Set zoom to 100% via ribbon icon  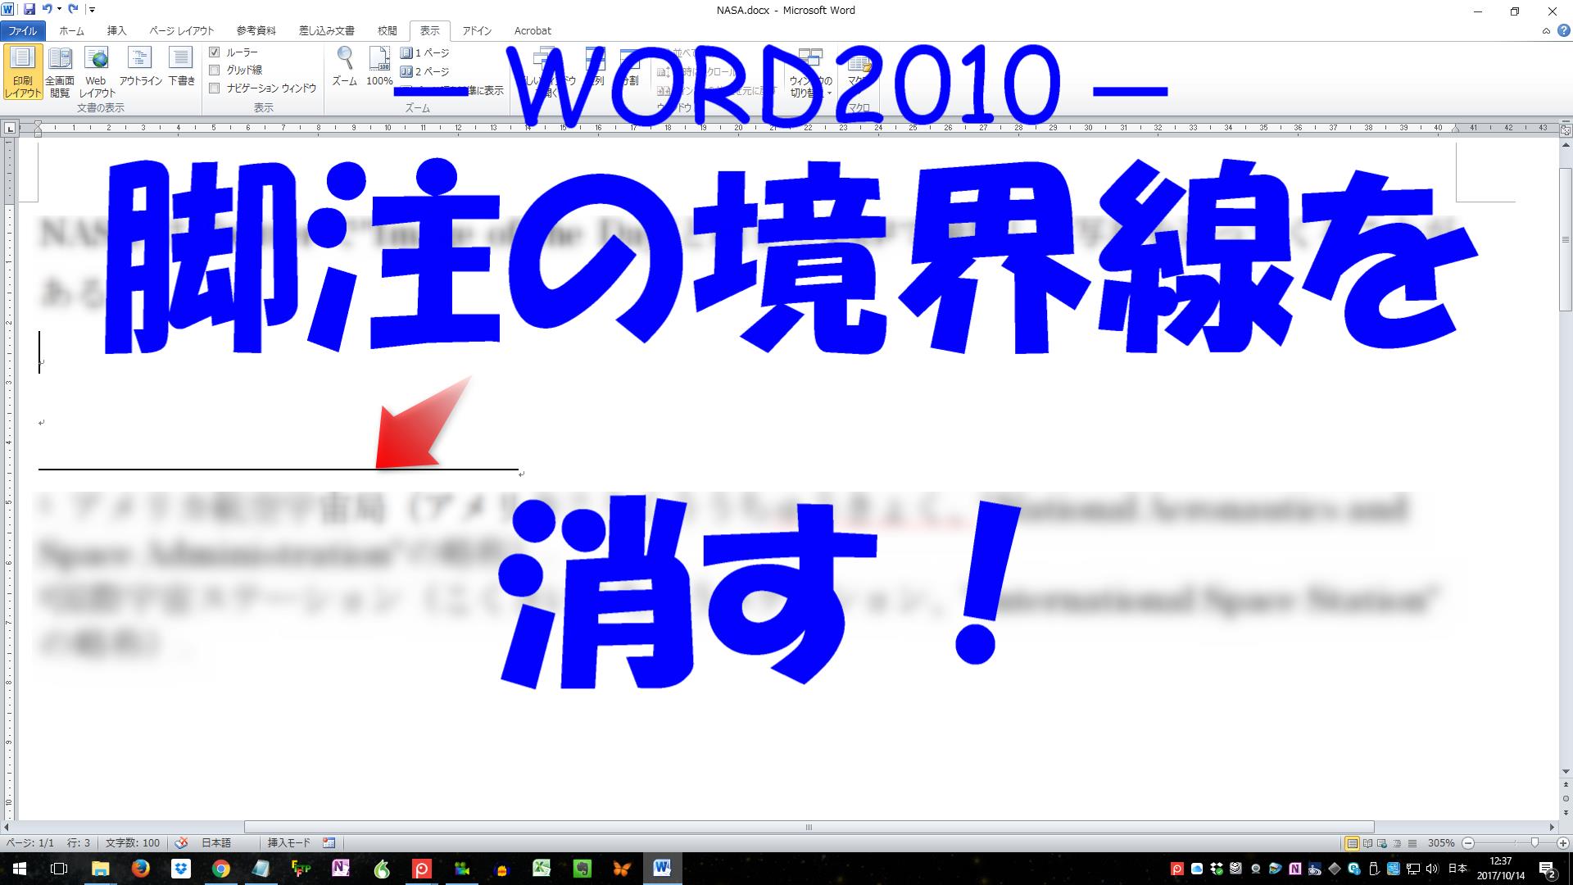coord(379,67)
